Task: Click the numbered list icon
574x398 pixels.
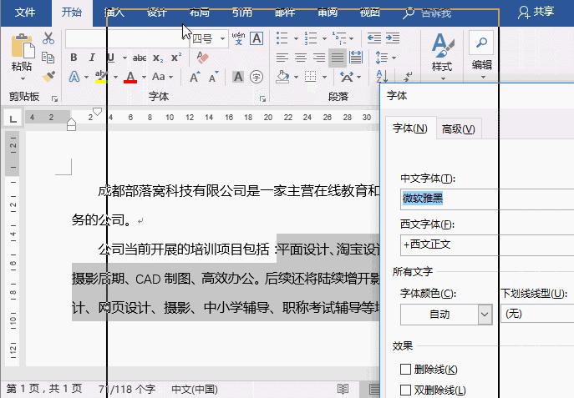Action: click(311, 38)
